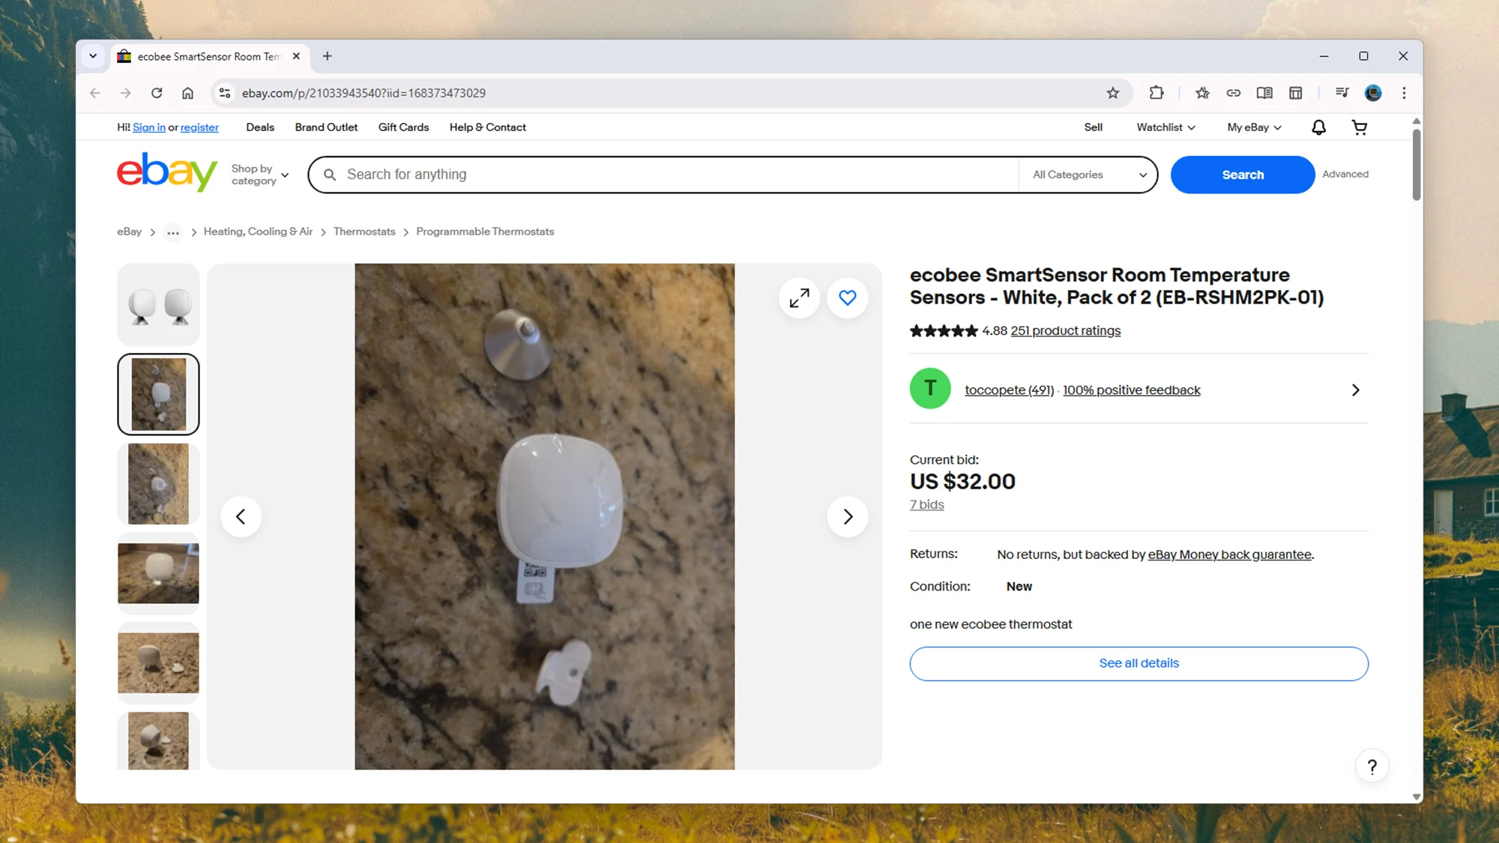
Task: Open the browser profile avatar
Action: click(x=1373, y=93)
